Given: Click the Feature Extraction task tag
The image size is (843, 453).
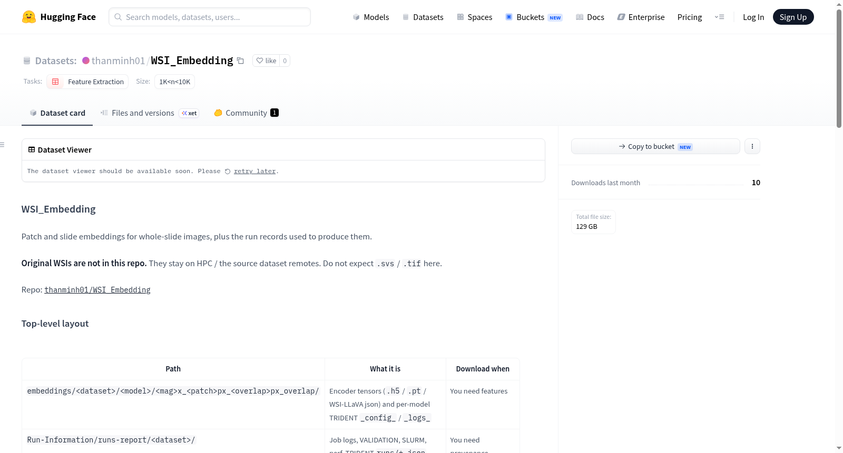Looking at the screenshot, I should [x=87, y=82].
